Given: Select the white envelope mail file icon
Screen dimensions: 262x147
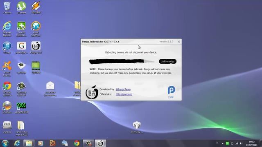Looking at the screenshot, I should click(x=50, y=89).
